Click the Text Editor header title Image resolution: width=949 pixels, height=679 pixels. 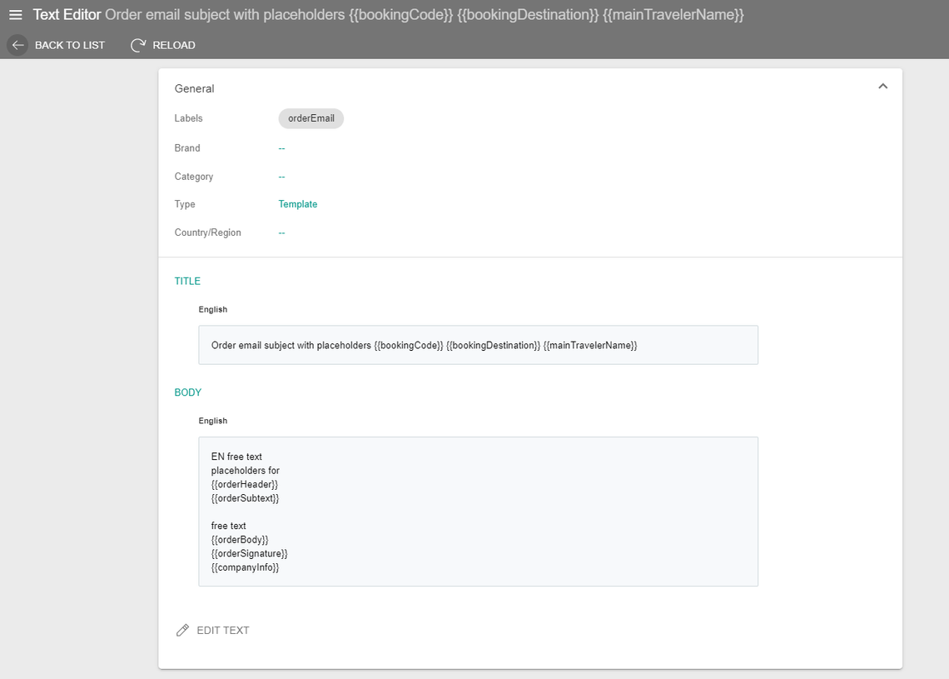(67, 14)
